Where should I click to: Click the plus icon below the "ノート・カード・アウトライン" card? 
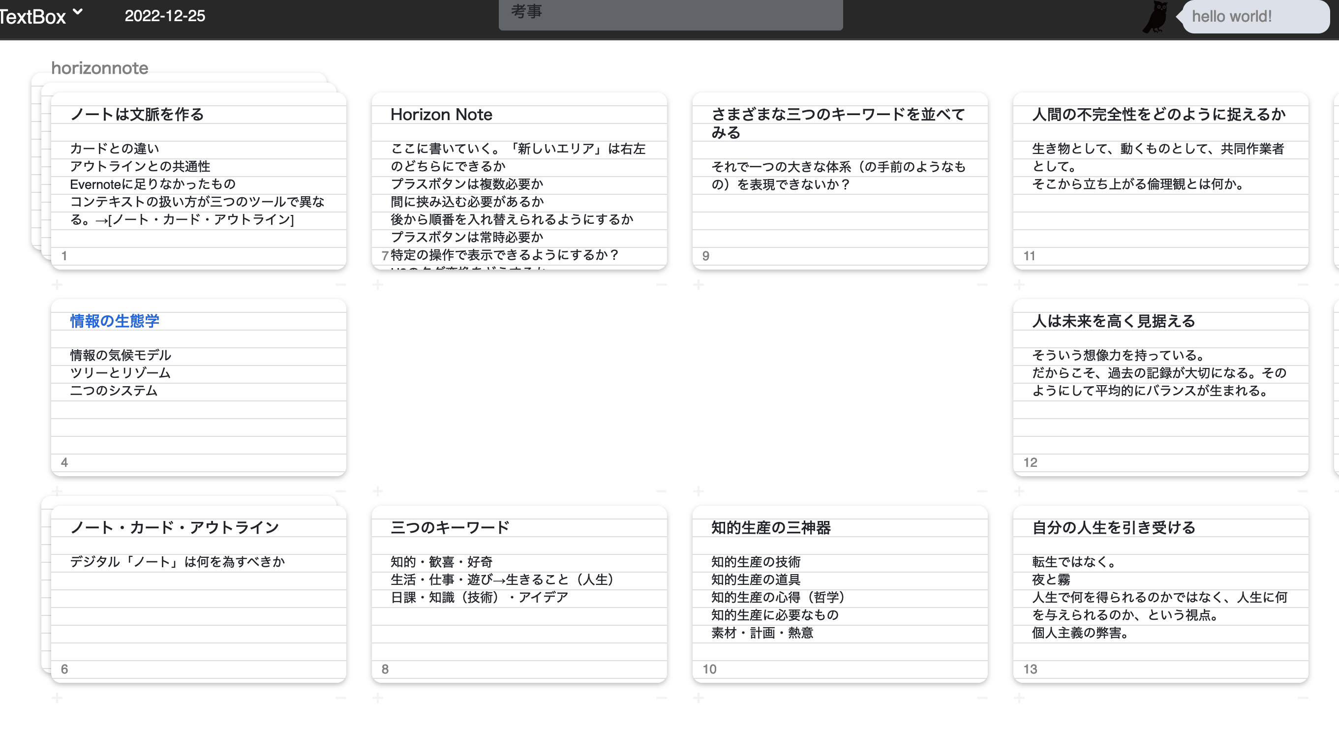coord(57,698)
